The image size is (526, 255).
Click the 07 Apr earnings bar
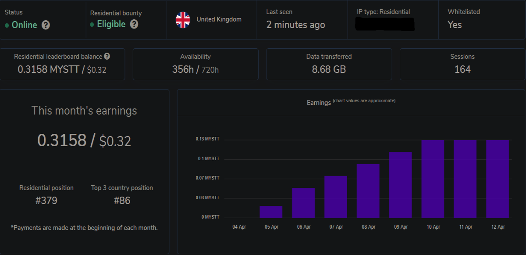pos(336,197)
